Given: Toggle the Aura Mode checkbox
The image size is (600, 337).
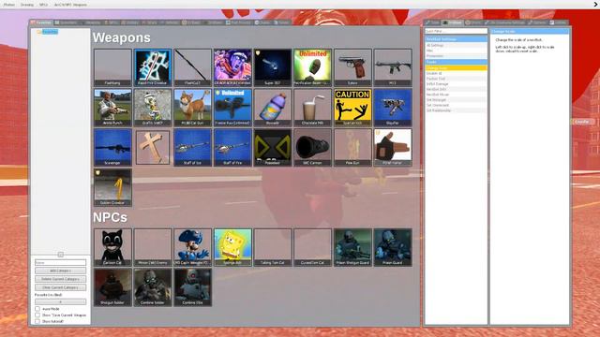Looking at the screenshot, I should coord(37,309).
